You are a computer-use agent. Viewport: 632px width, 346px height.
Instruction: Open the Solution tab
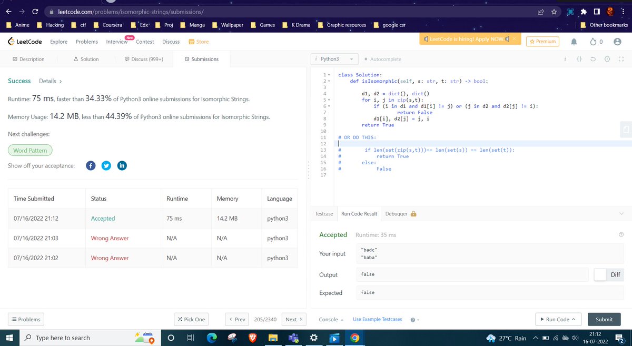(x=86, y=59)
